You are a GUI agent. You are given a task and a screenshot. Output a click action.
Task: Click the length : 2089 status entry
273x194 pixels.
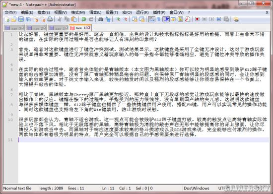coord(51,188)
